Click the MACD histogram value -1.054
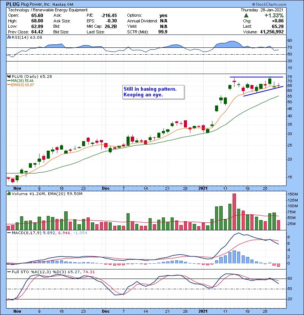 [x=80, y=233]
